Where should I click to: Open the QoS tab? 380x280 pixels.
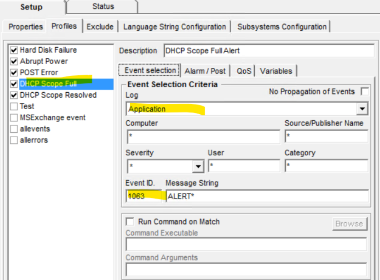244,71
